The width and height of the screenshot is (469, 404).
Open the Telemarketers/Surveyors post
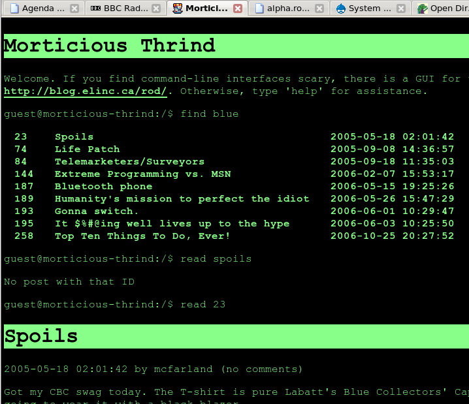[x=129, y=162]
